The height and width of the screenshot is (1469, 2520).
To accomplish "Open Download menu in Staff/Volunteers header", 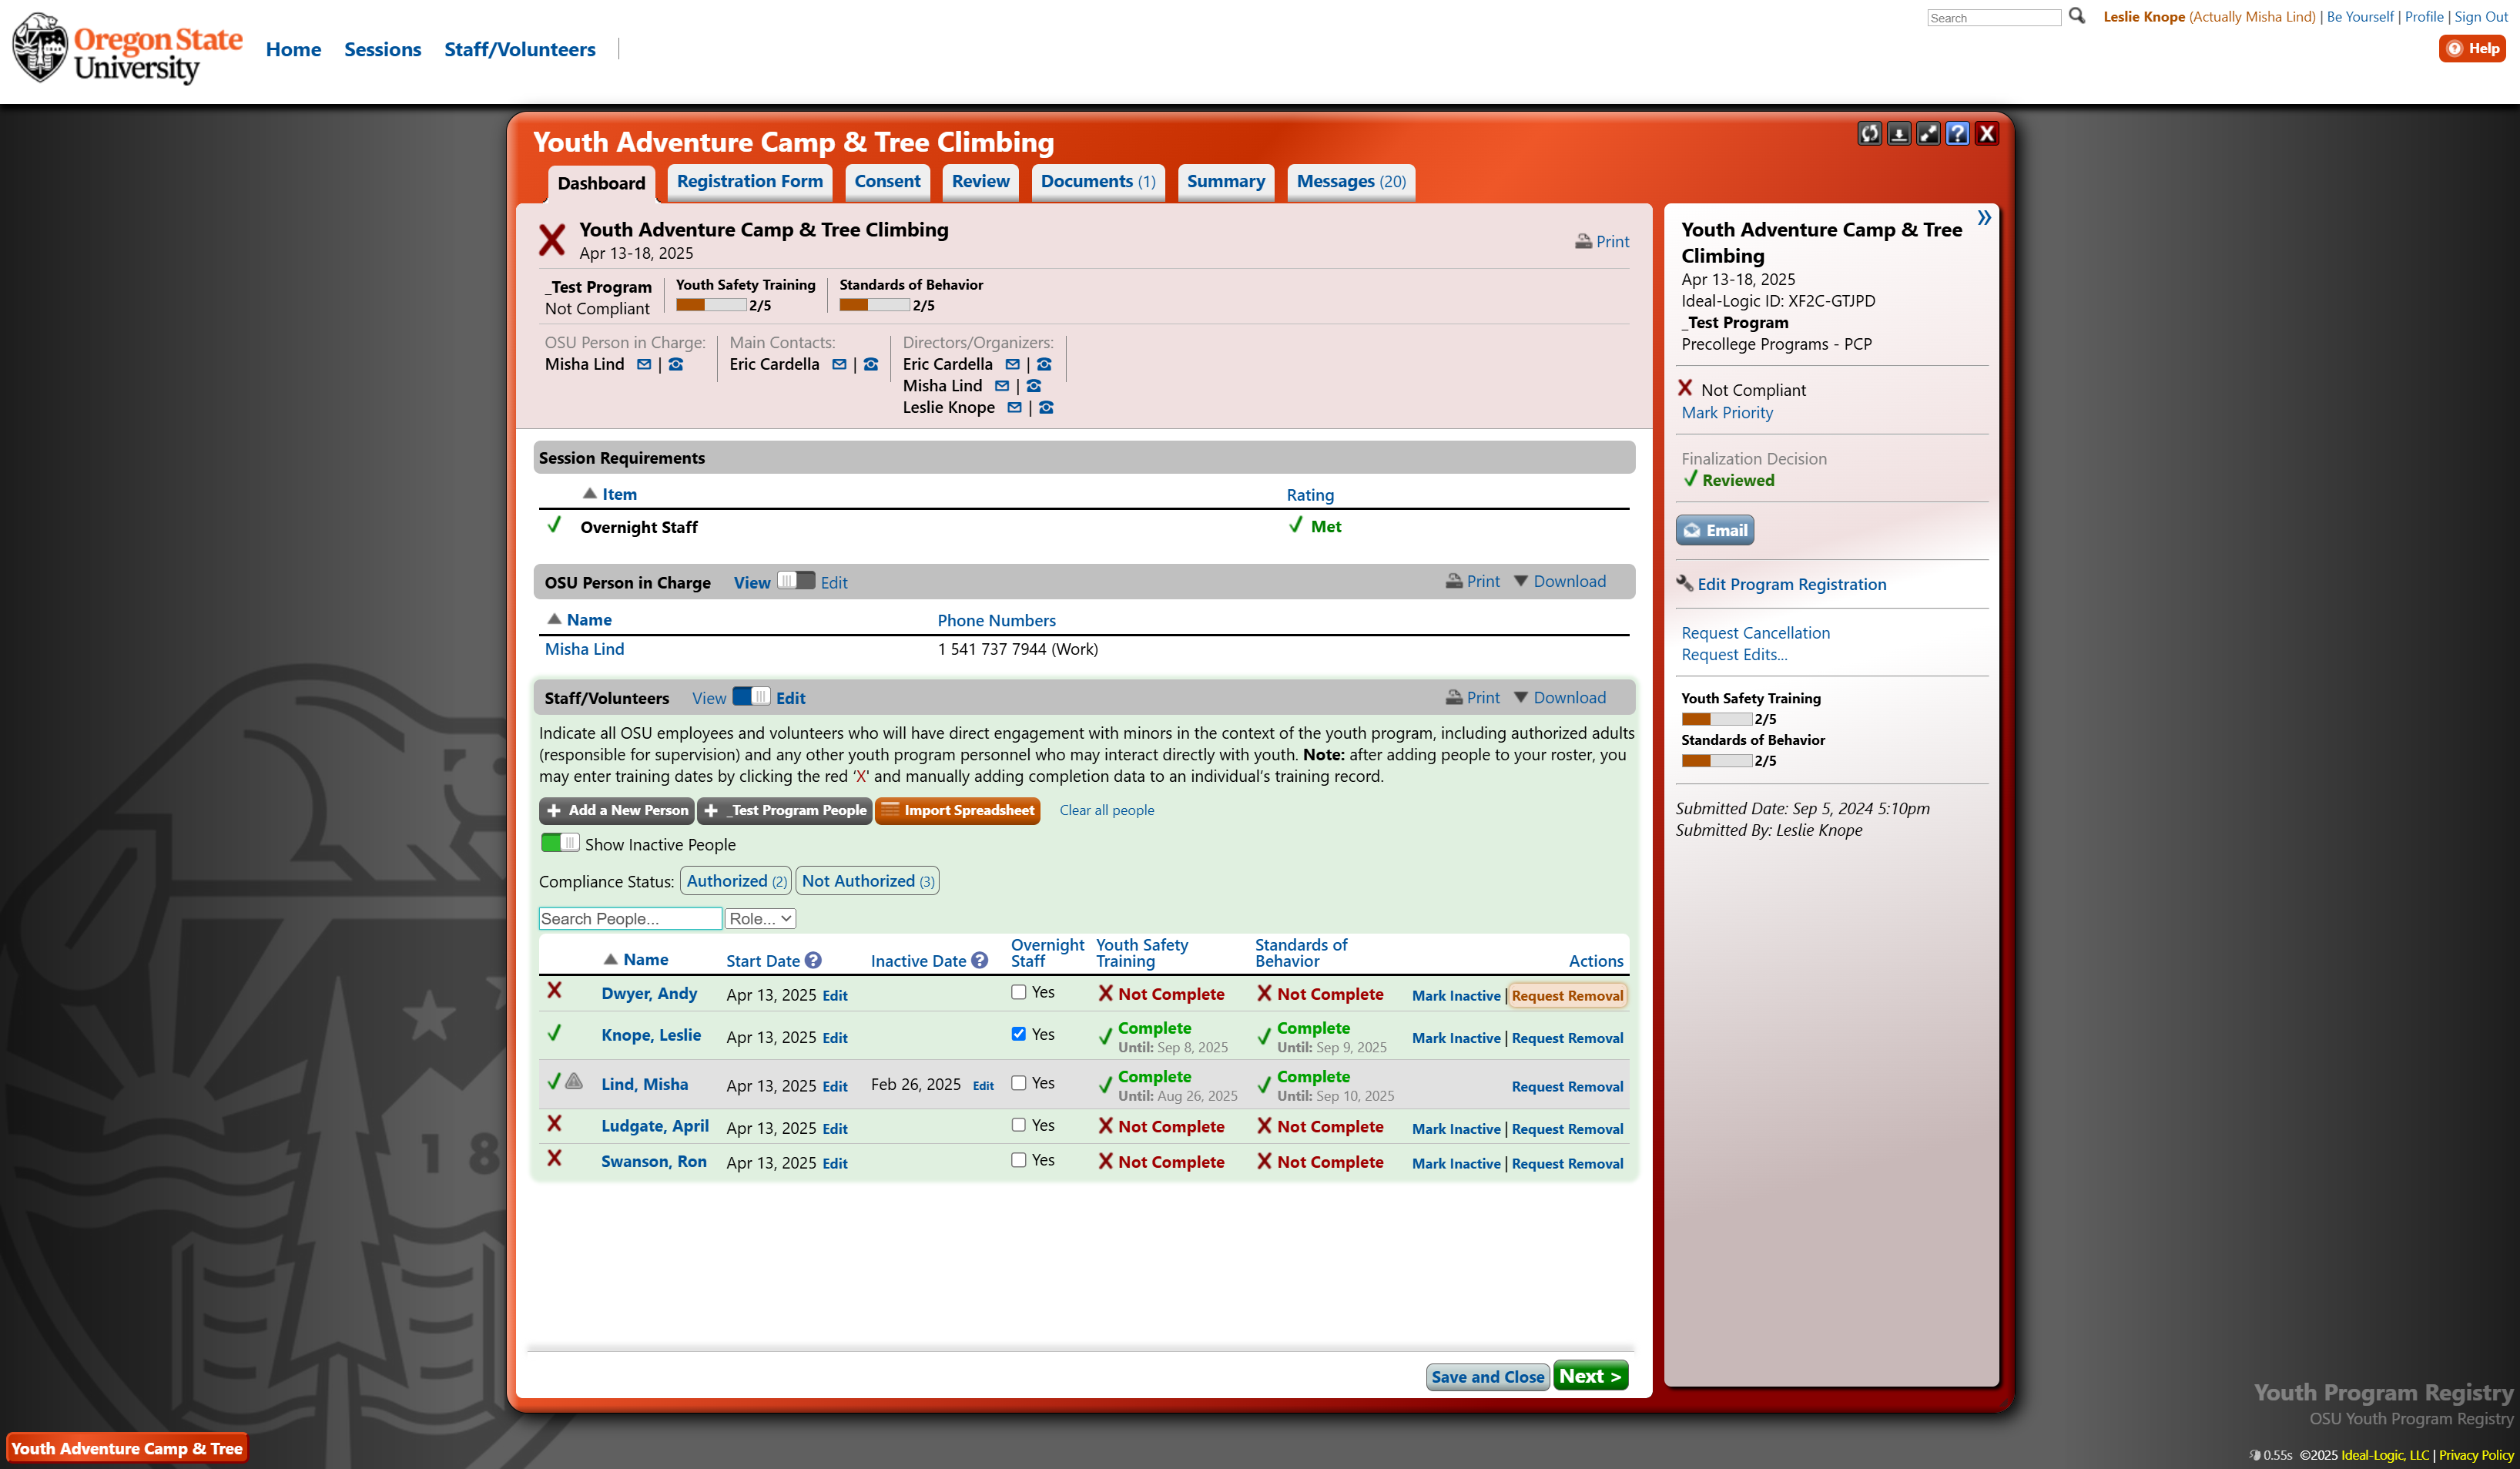I will 1560,698.
